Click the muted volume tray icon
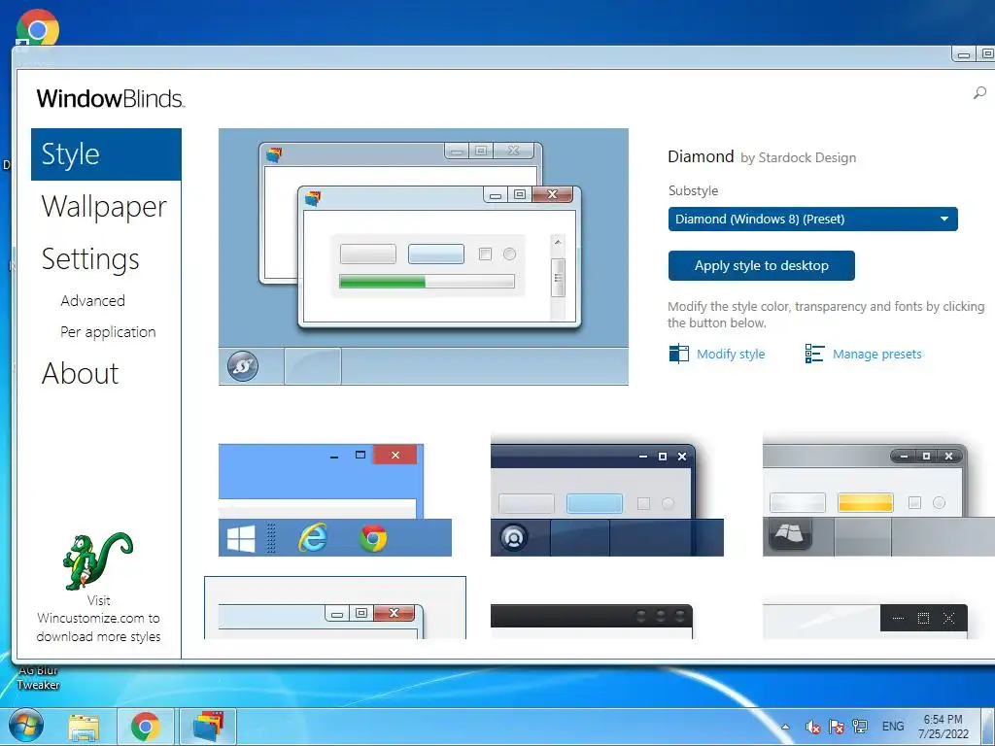 [x=812, y=727]
